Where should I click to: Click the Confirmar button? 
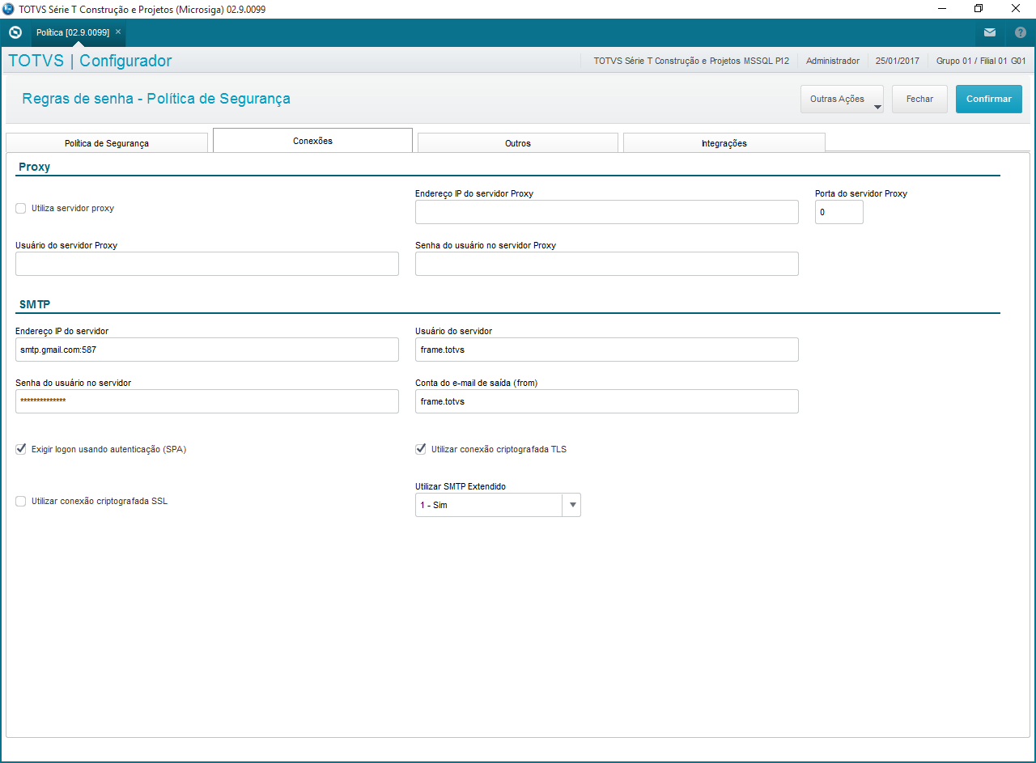click(989, 100)
